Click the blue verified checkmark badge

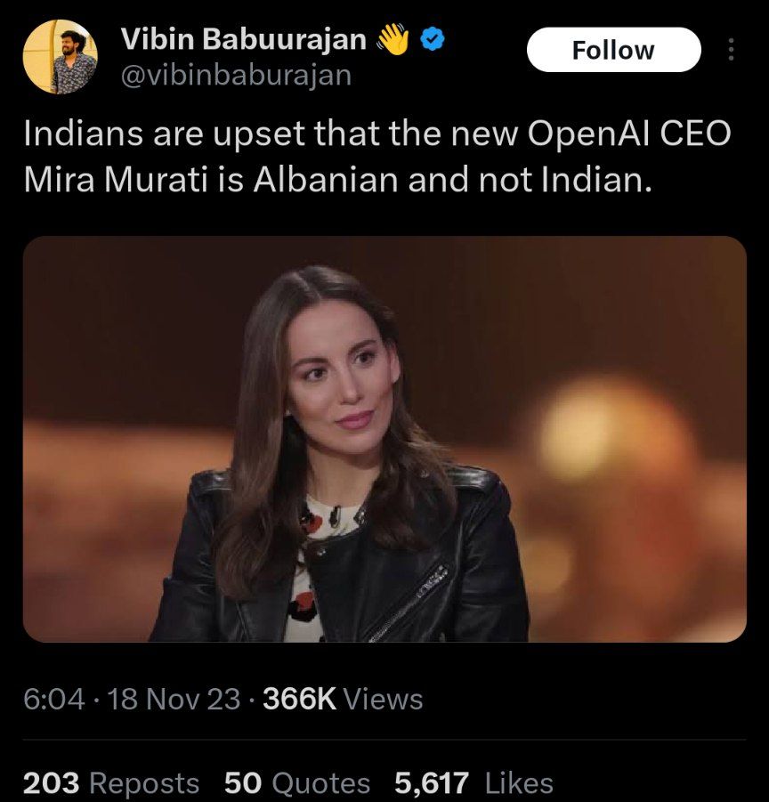pyautogui.click(x=433, y=39)
